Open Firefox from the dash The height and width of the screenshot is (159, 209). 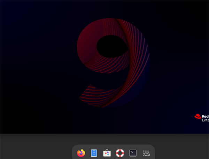(x=81, y=153)
